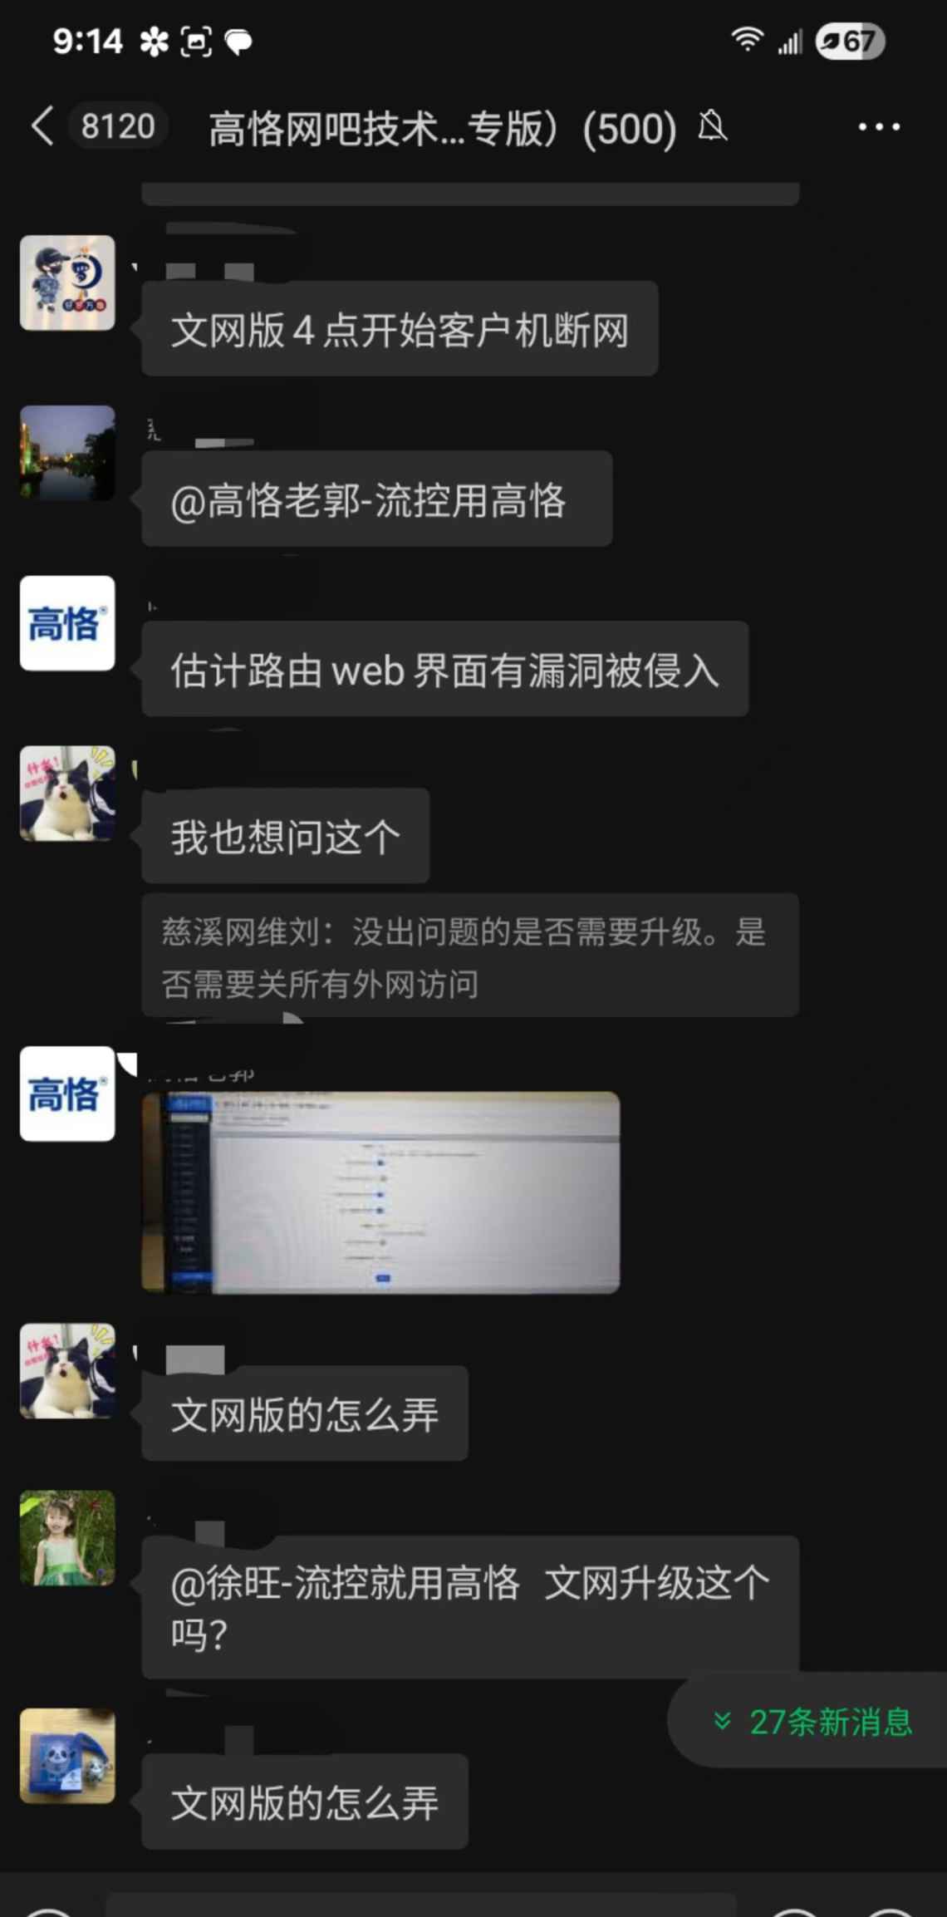The width and height of the screenshot is (947, 1917).
Task: Open the router settings screenshot image
Action: point(381,1192)
